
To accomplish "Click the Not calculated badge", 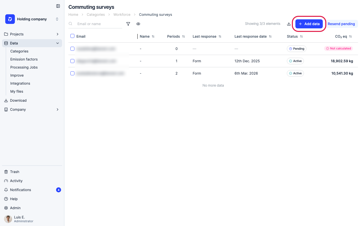I will click(x=338, y=48).
